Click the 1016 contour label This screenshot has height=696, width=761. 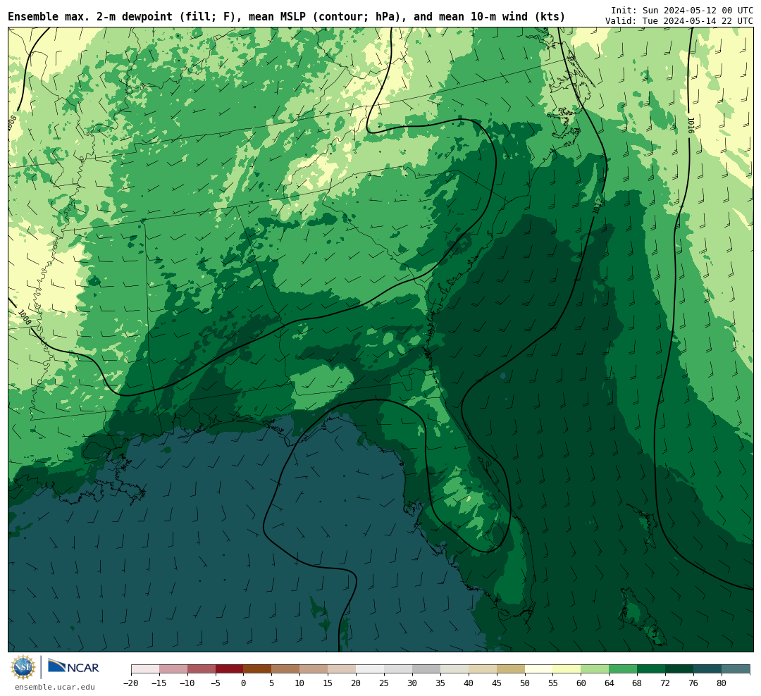691,125
